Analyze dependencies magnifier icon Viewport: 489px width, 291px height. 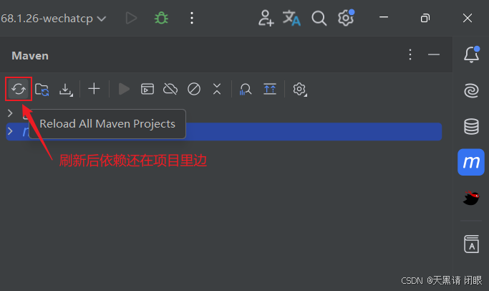point(246,89)
